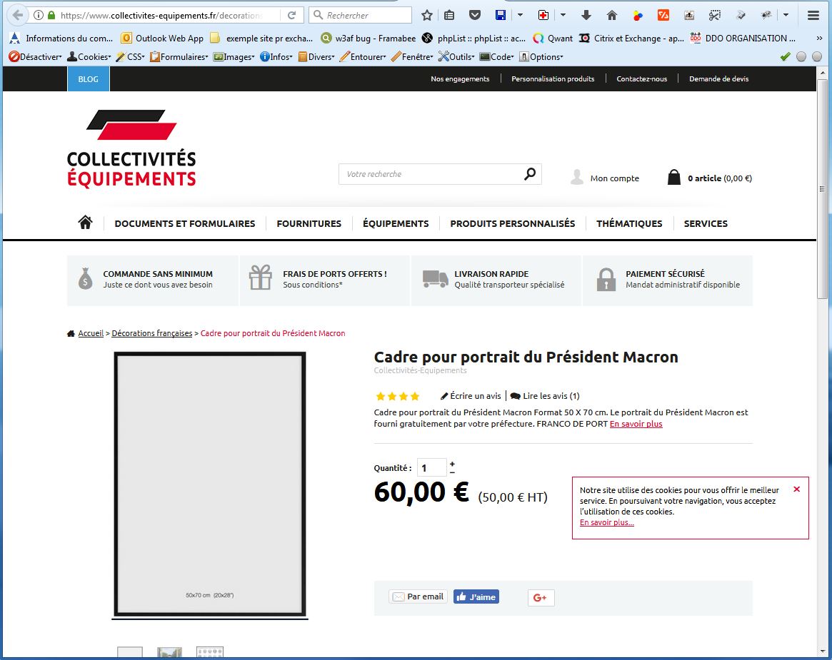Open DOCUMENTS ET FORMULAIRES menu

point(185,223)
